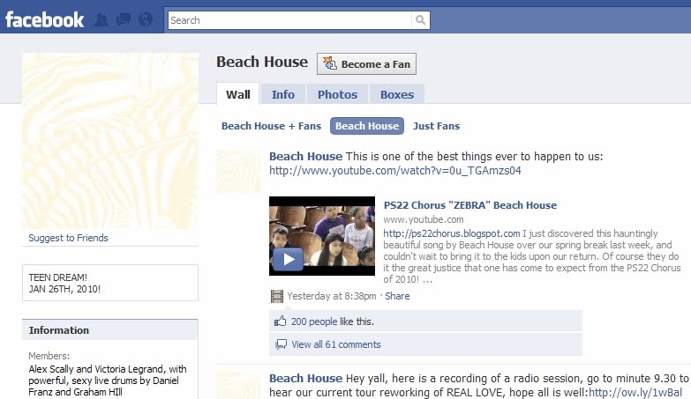Open the Photos tab
The height and width of the screenshot is (399, 691).
click(x=338, y=94)
